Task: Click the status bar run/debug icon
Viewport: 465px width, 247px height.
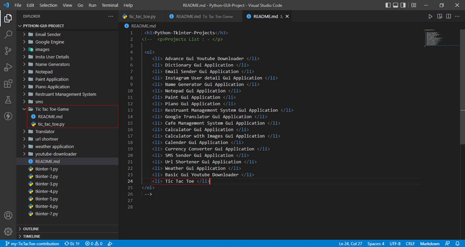Action: [x=110, y=244]
